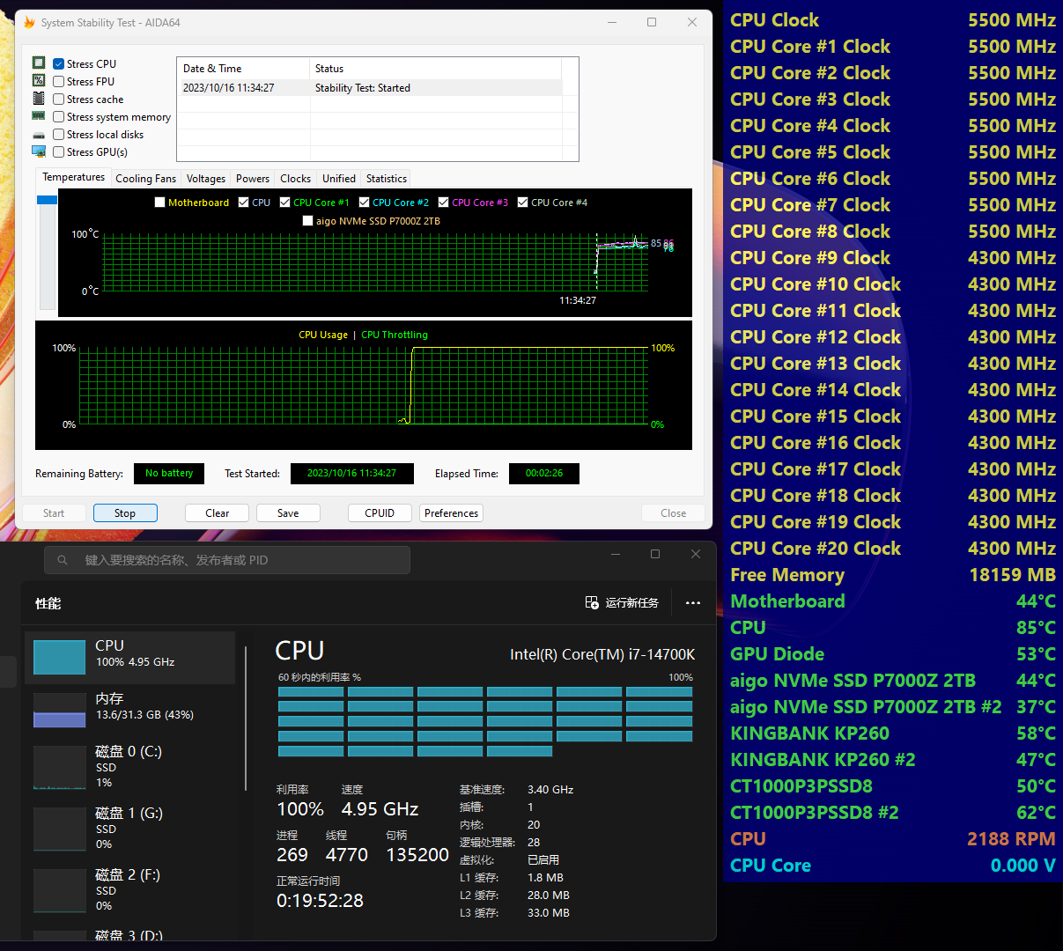Click the CPU Throttling graph label
The width and height of the screenshot is (1063, 951).
[x=395, y=335]
